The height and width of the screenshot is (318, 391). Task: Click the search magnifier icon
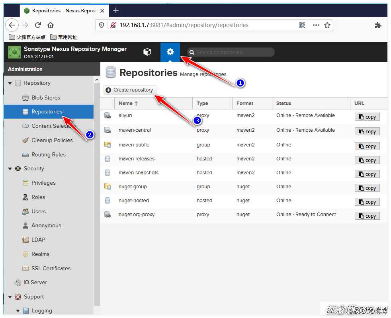point(192,52)
